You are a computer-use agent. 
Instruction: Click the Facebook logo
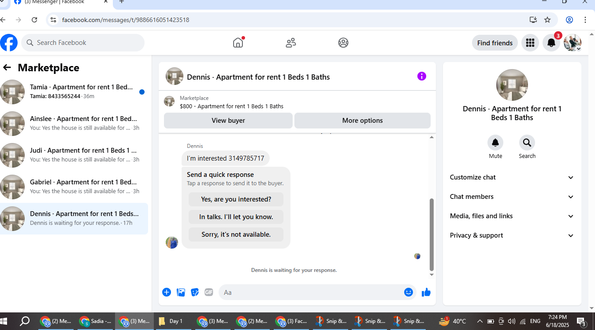pyautogui.click(x=9, y=43)
